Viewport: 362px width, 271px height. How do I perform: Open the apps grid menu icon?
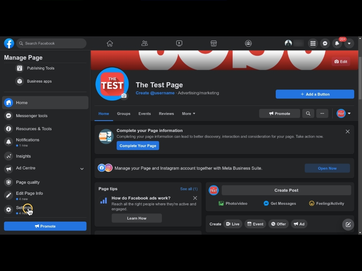click(x=313, y=43)
